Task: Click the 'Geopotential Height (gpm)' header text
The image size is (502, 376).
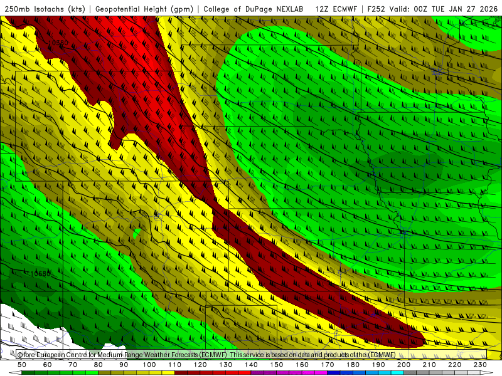Action: [144, 9]
